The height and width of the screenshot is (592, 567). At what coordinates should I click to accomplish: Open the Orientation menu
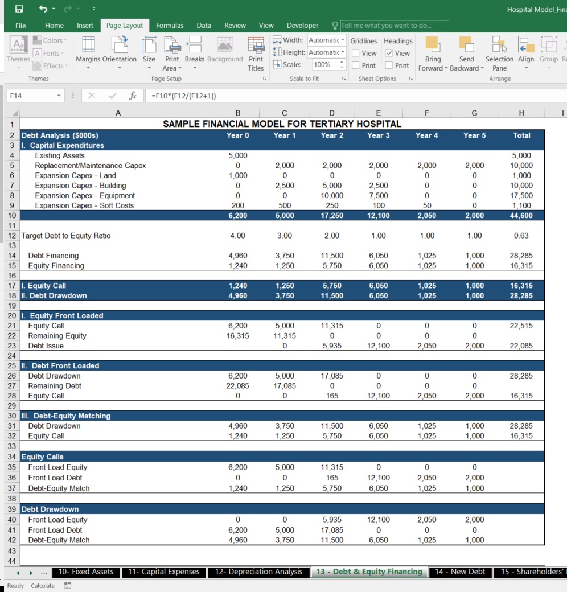(120, 54)
